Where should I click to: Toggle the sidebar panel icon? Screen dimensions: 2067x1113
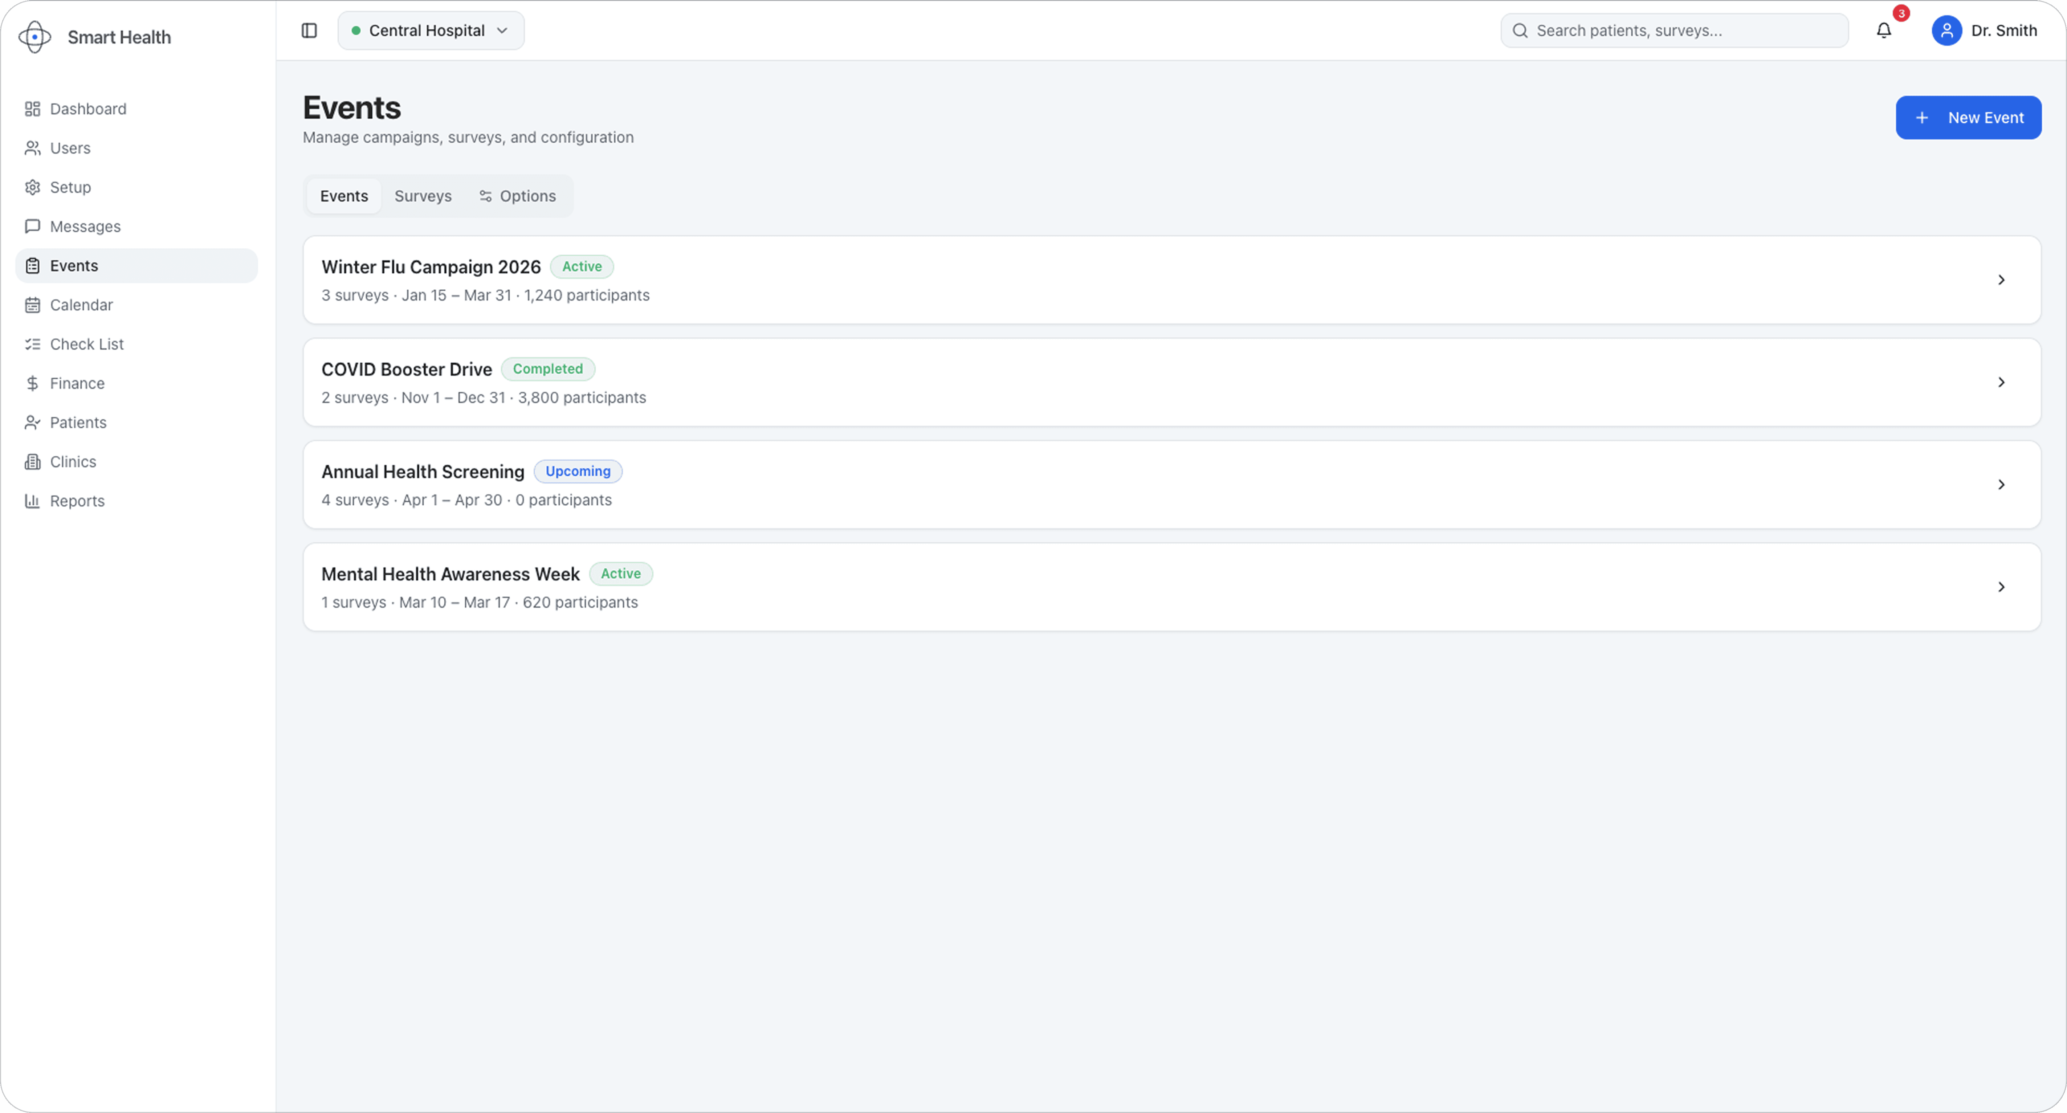tap(309, 30)
